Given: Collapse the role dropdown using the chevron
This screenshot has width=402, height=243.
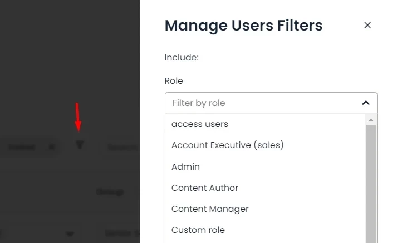Looking at the screenshot, I should pos(365,103).
